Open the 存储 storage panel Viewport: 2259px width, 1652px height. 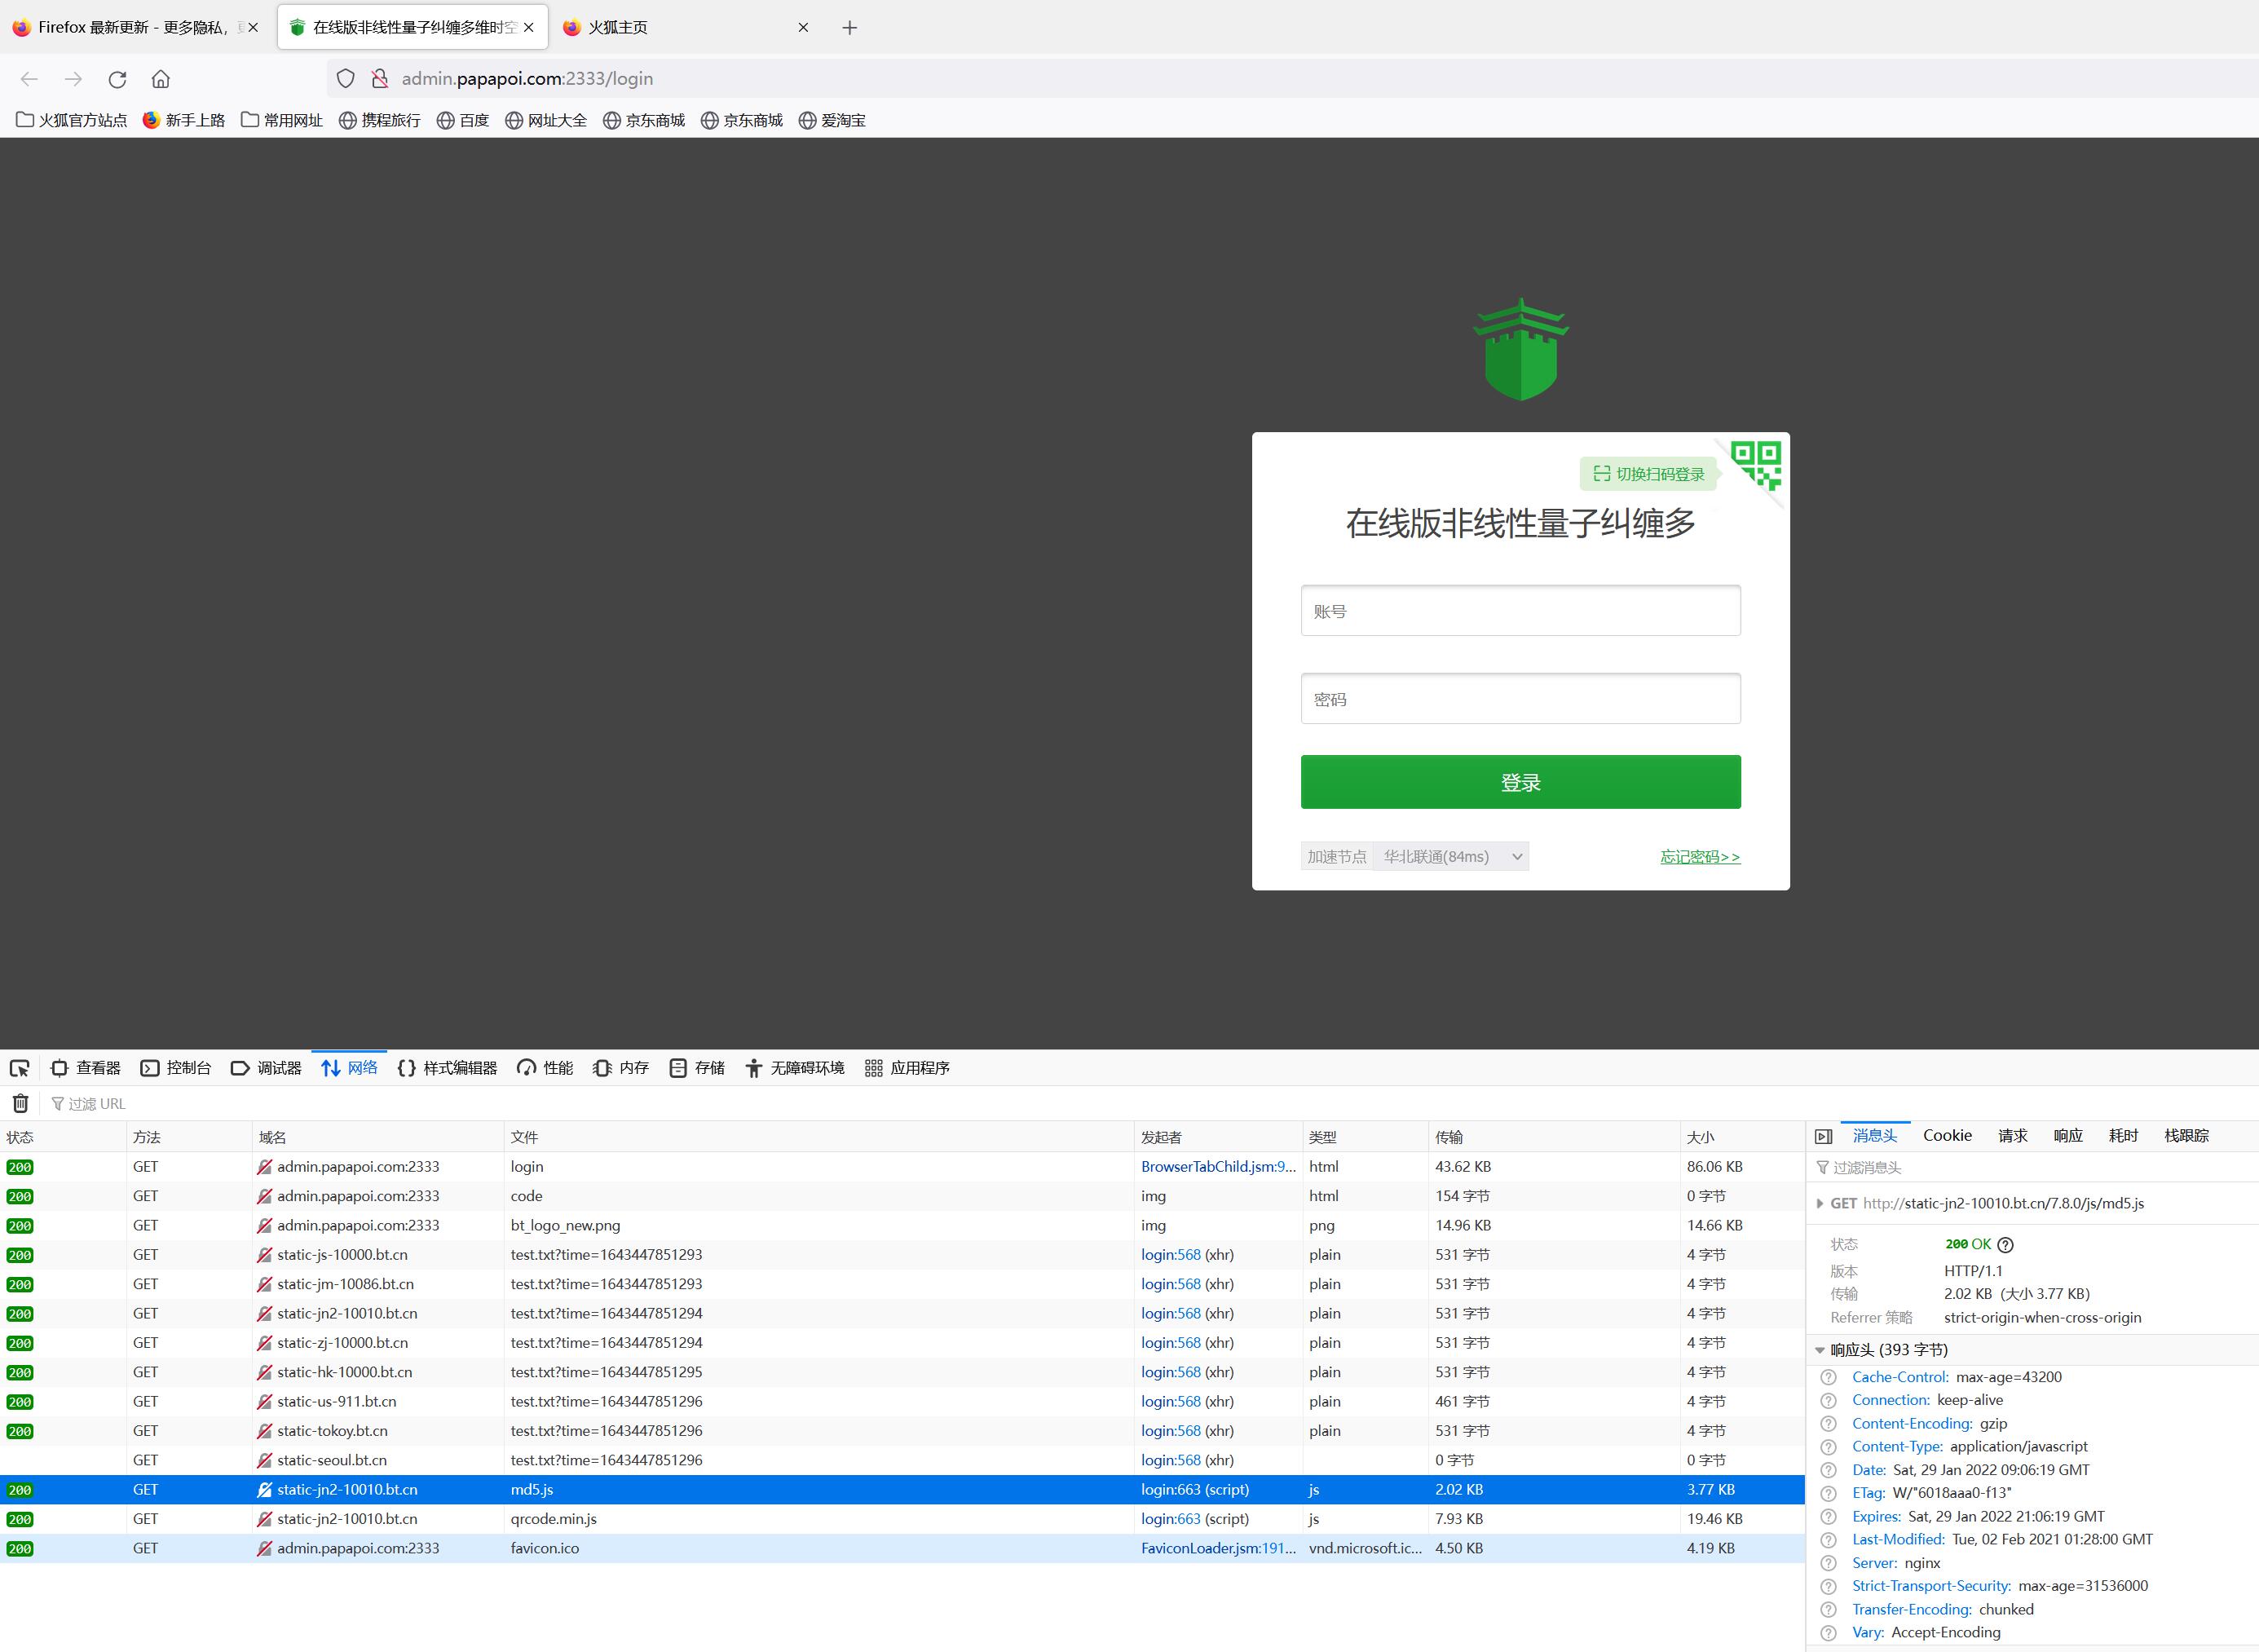click(698, 1068)
